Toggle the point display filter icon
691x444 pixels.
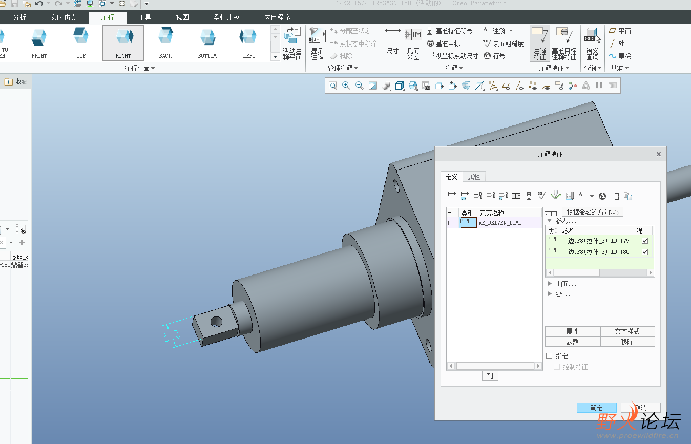tap(533, 86)
